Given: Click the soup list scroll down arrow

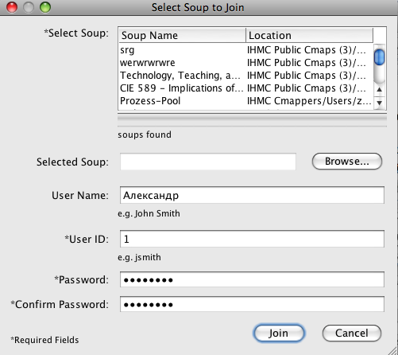Looking at the screenshot, I should 379,103.
